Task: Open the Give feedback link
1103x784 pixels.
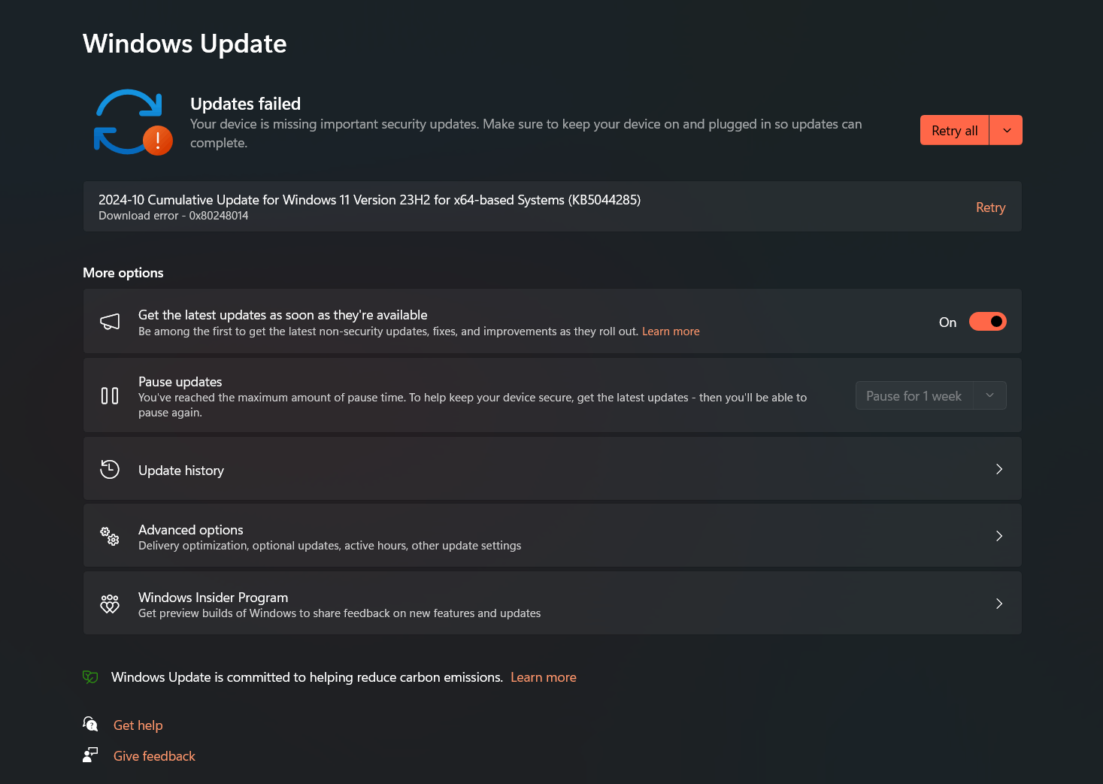Action: tap(154, 756)
